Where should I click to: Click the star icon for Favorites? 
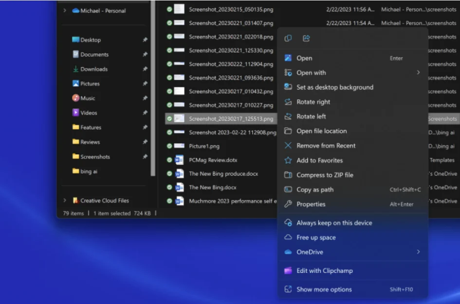[x=288, y=160]
